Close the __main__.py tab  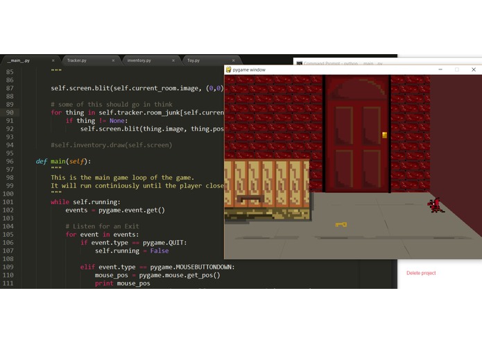(53, 60)
